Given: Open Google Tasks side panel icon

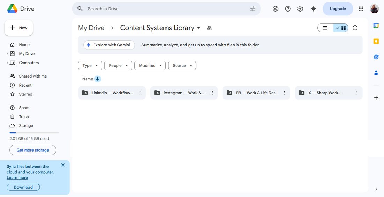Looking at the screenshot, I should pyautogui.click(x=376, y=57).
